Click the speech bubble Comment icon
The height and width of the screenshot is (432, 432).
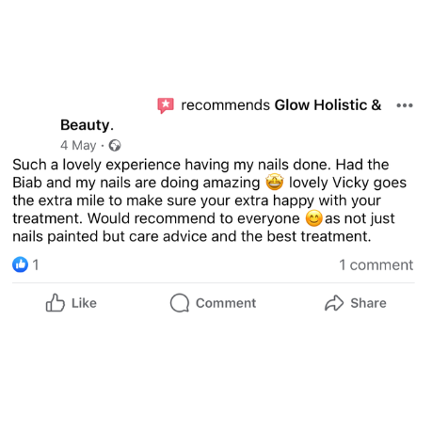click(x=180, y=303)
